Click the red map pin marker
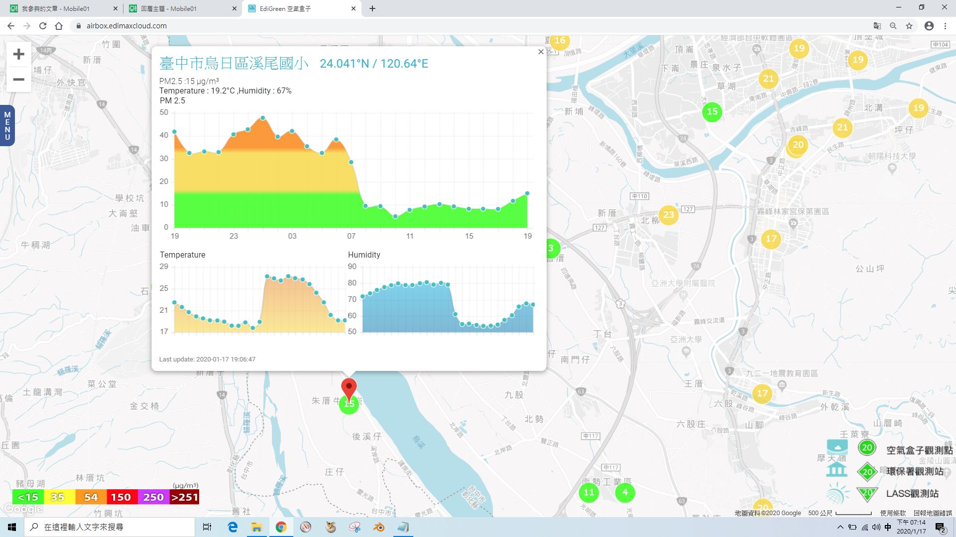The image size is (956, 537). tap(349, 388)
